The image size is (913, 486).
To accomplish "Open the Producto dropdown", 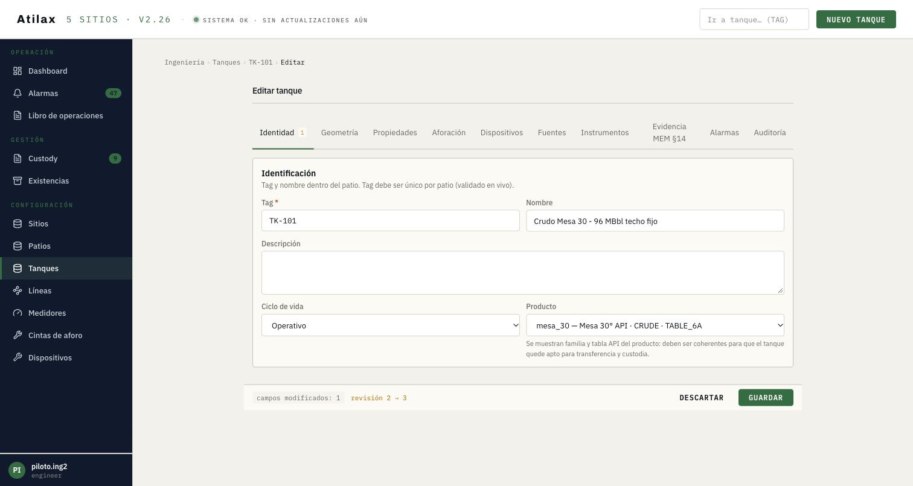I will click(x=655, y=325).
